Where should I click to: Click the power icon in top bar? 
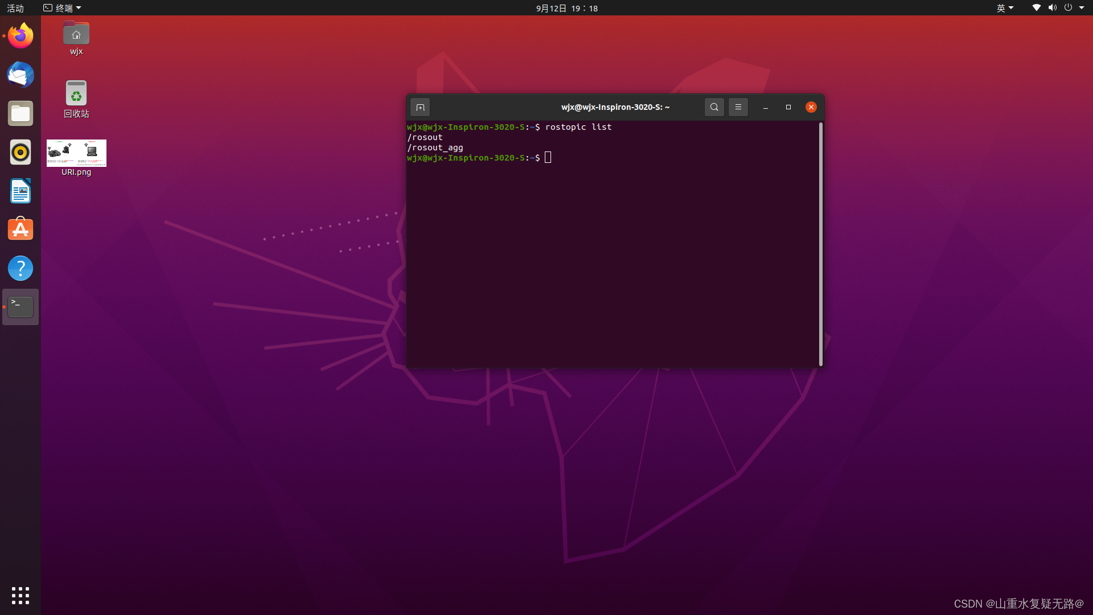click(x=1068, y=8)
